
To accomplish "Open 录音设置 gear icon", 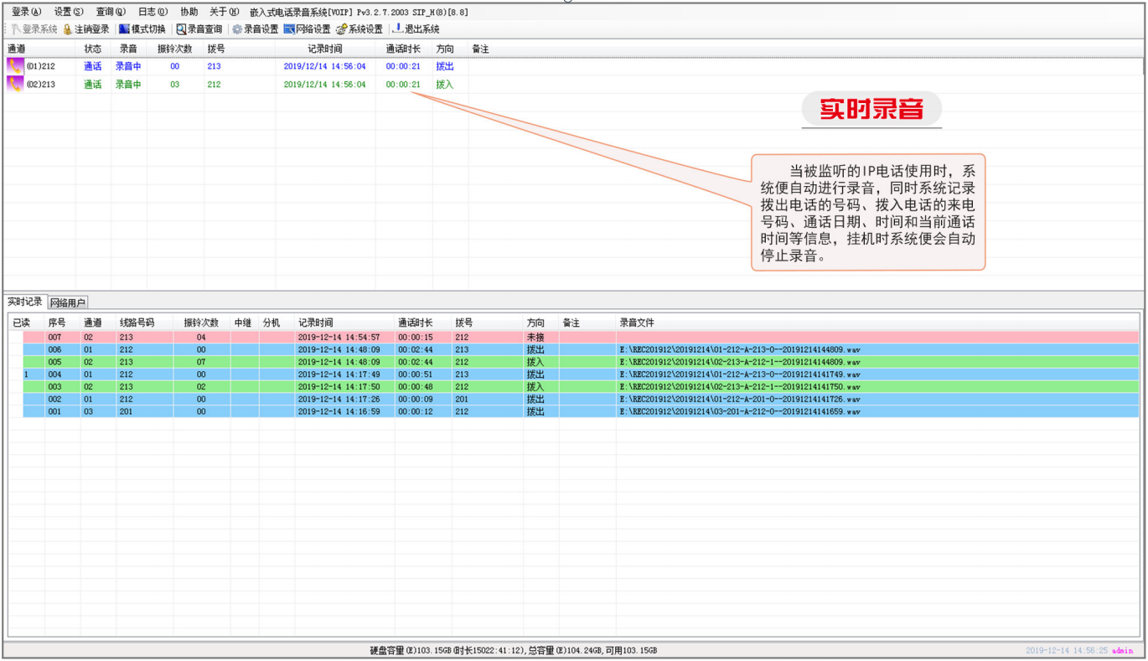I will (x=237, y=29).
